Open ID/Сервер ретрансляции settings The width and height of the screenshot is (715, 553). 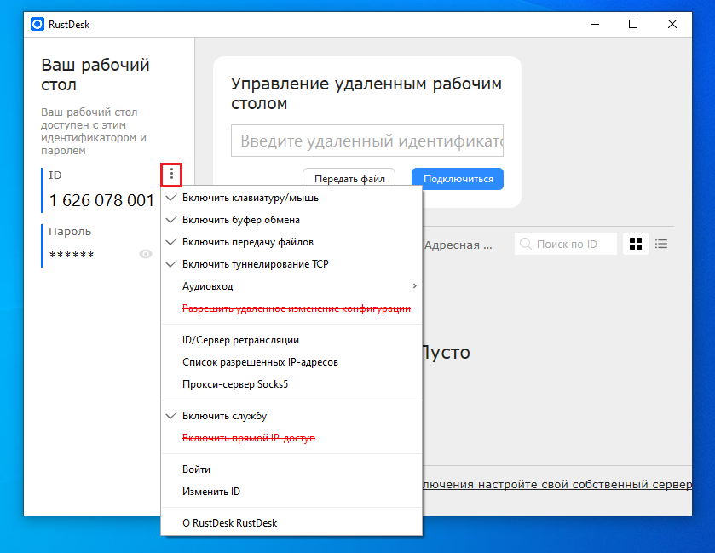click(291, 340)
